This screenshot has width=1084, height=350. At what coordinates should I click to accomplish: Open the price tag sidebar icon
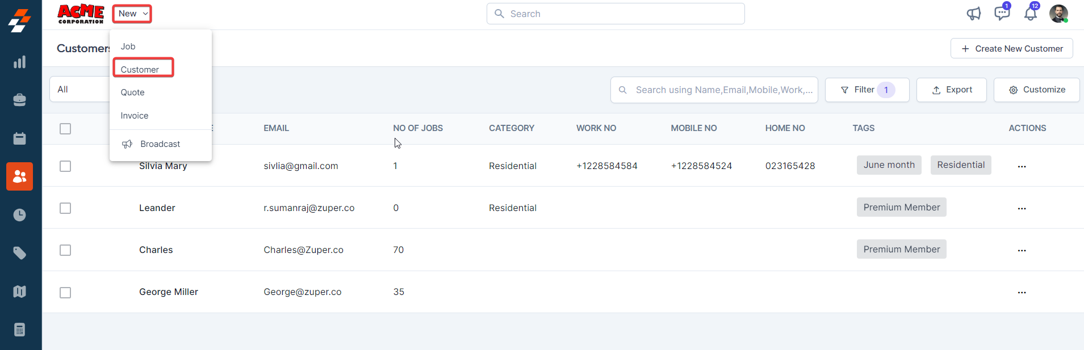(x=20, y=253)
